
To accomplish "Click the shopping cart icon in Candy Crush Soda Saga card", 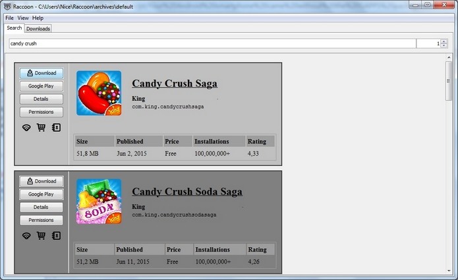I will [41, 236].
